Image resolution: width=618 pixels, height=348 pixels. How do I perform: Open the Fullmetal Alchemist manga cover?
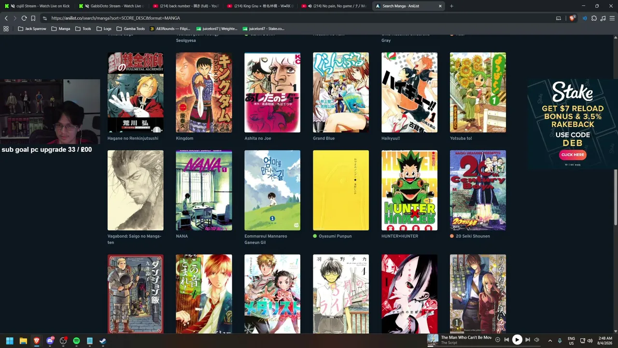click(136, 92)
